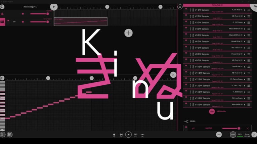Toggle the enable dot of #15 DW Sampler
Screen dimensions: 257x144
(x=186, y=97)
